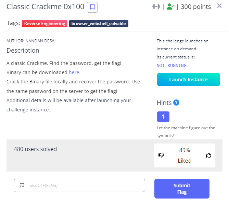Click the Classic Crackme 0x100 title
Image resolution: width=229 pixels, height=204 pixels.
46,6
